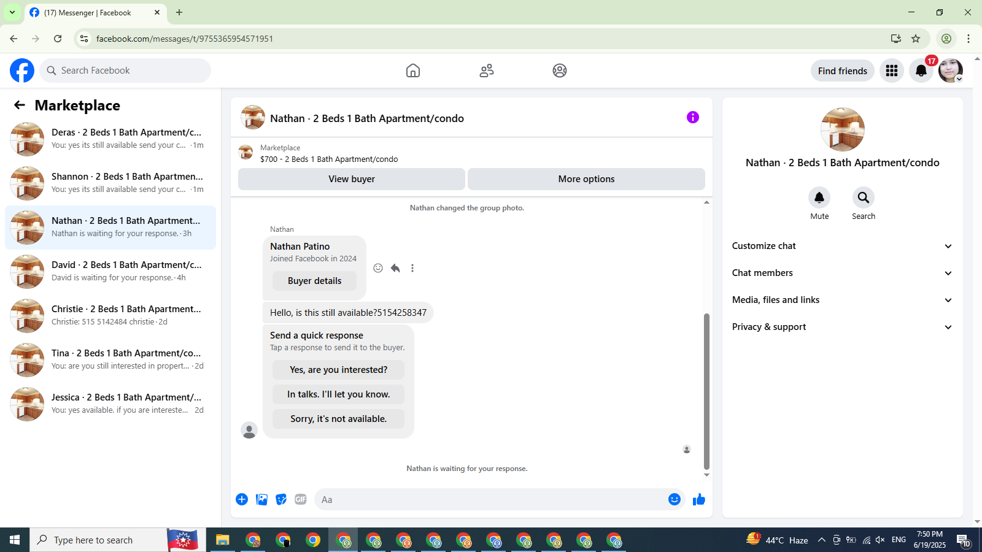This screenshot has width=982, height=552.
Task: Expand the Chat members section
Action: click(842, 273)
